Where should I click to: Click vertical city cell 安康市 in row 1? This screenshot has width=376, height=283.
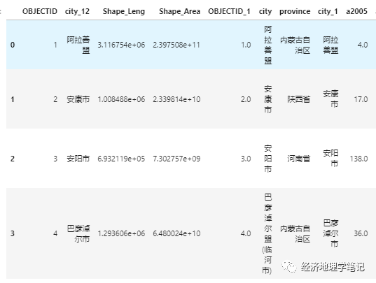tap(268, 99)
